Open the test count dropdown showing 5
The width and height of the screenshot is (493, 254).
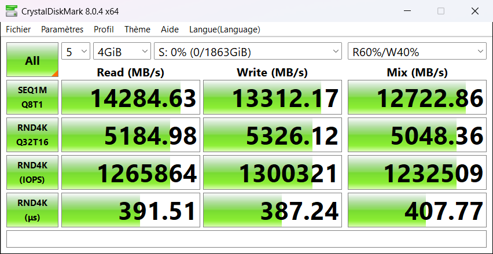(76, 52)
